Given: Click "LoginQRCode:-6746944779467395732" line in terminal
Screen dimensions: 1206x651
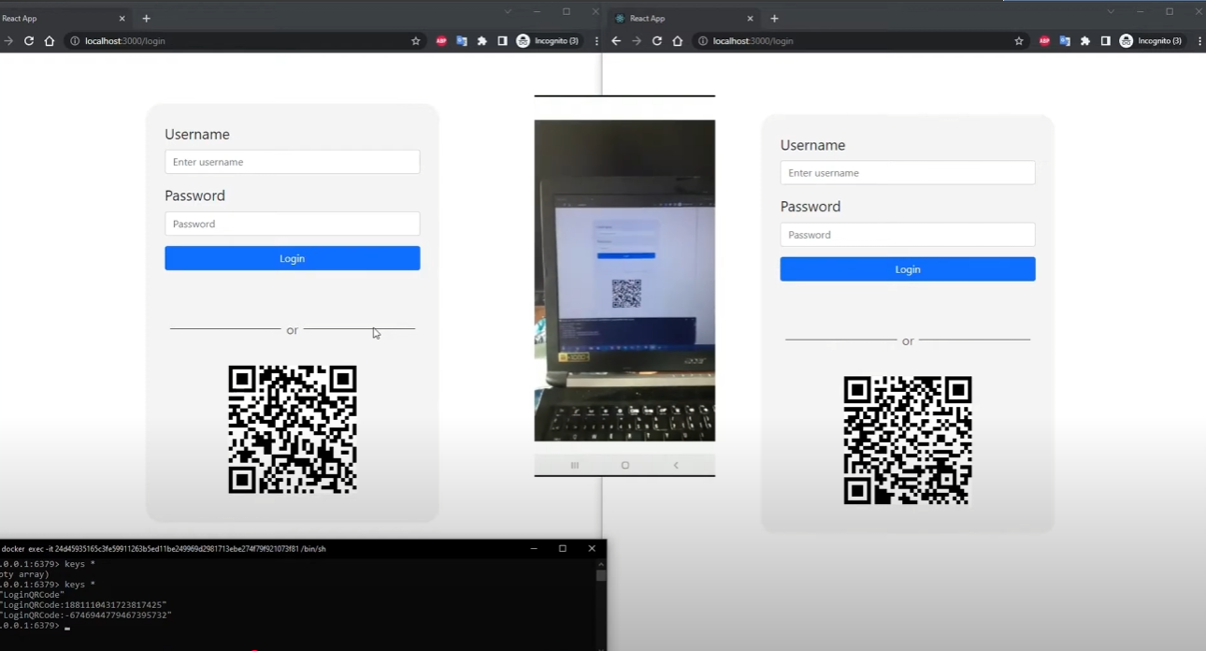Looking at the screenshot, I should pyautogui.click(x=87, y=615).
